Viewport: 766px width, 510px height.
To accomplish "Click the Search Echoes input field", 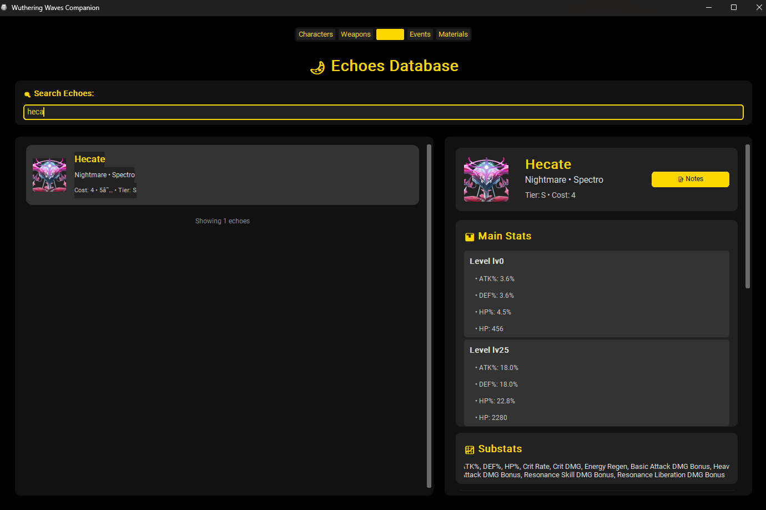I will point(383,112).
